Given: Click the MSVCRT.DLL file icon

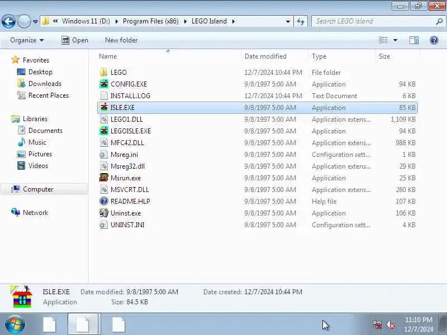Looking at the screenshot, I should 104,189.
